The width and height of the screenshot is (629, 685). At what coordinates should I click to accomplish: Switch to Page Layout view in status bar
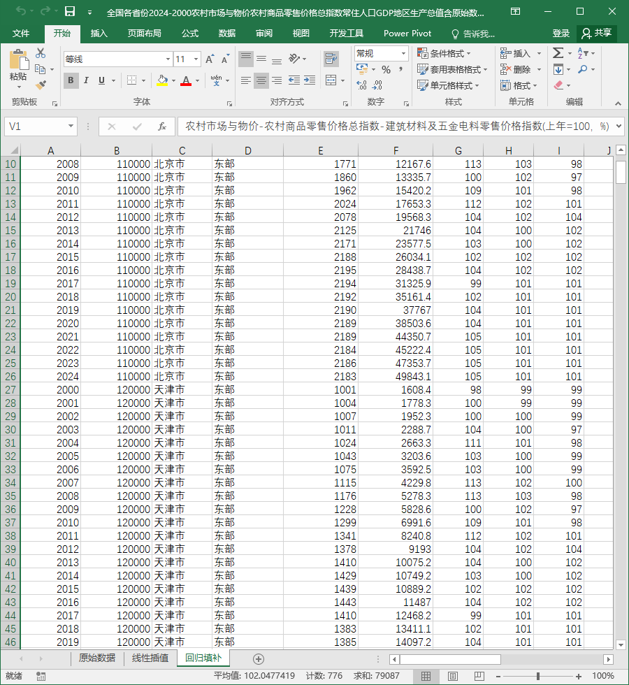coord(453,677)
